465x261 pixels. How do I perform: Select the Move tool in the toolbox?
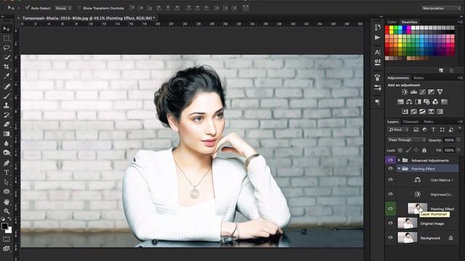point(7,29)
